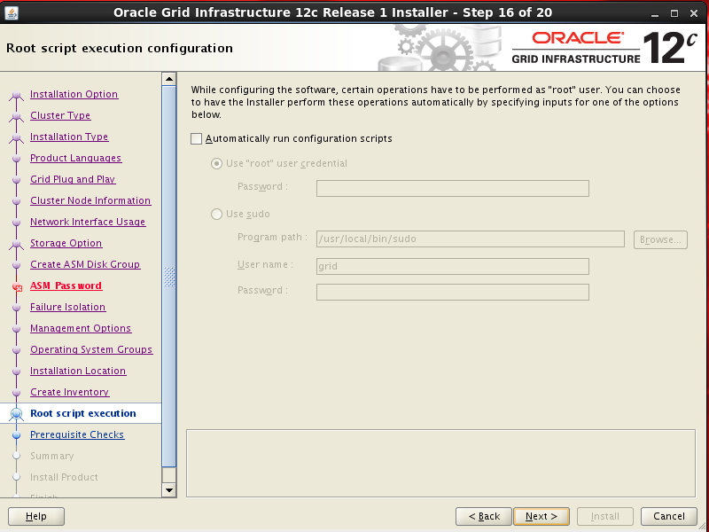The height and width of the screenshot is (532, 709).
Task: Open the Product Languages step
Action: click(x=76, y=158)
